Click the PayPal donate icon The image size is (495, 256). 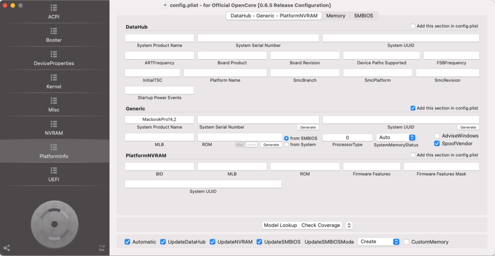pos(102,248)
